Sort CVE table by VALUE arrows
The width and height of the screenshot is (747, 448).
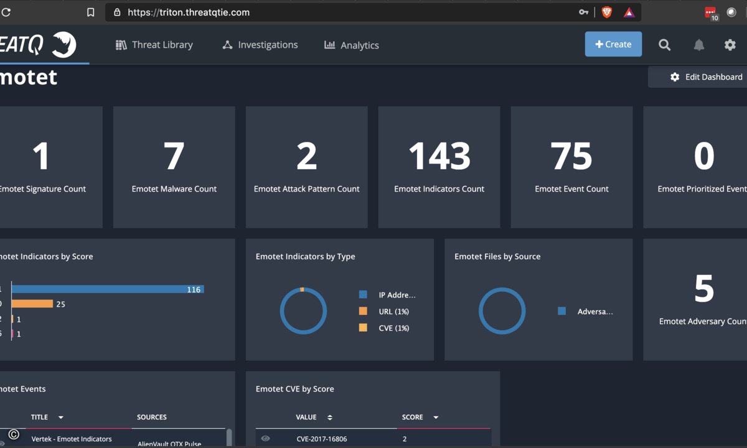pos(330,418)
